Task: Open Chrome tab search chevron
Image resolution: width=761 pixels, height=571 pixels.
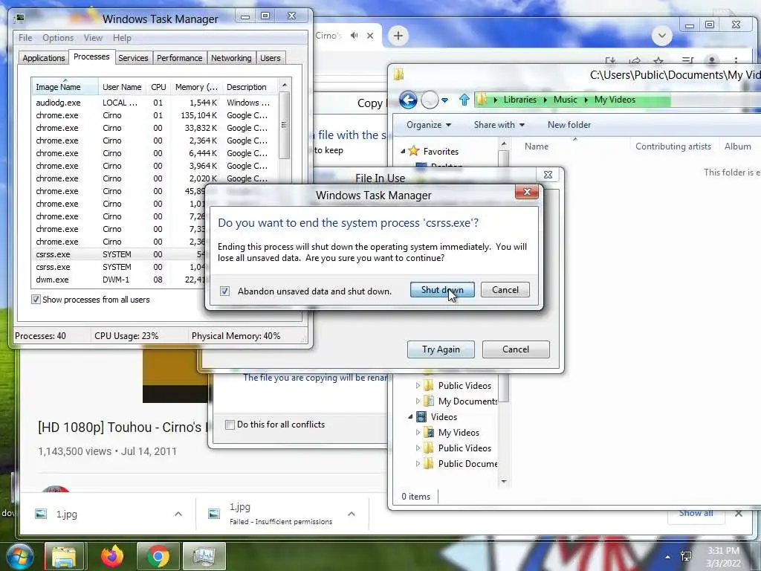Action: point(661,36)
